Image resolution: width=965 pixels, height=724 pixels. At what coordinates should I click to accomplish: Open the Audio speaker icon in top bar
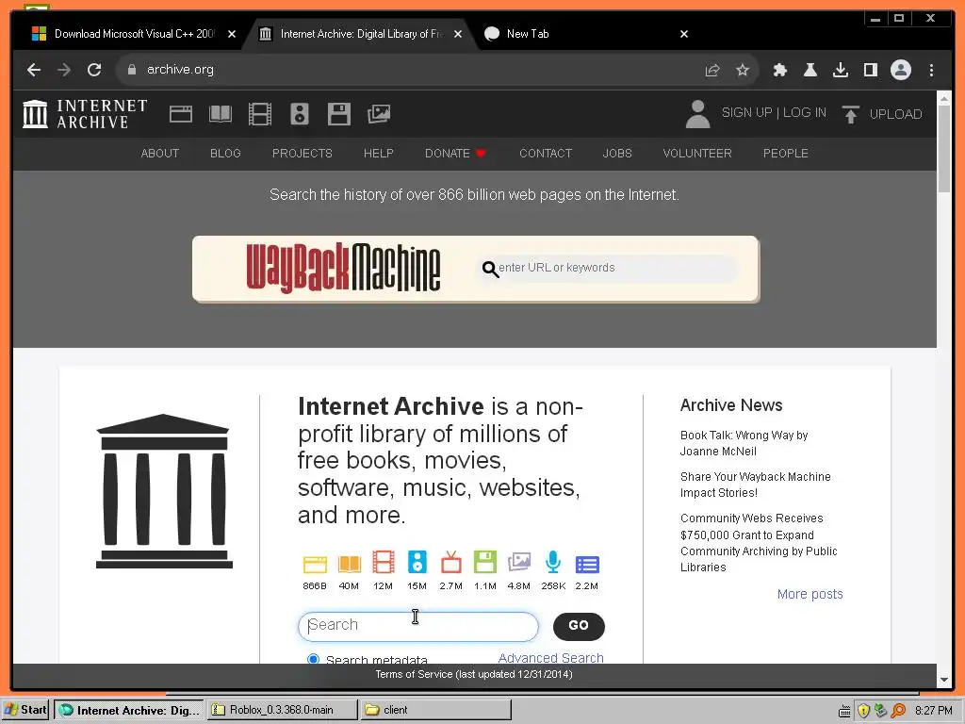pyautogui.click(x=300, y=114)
